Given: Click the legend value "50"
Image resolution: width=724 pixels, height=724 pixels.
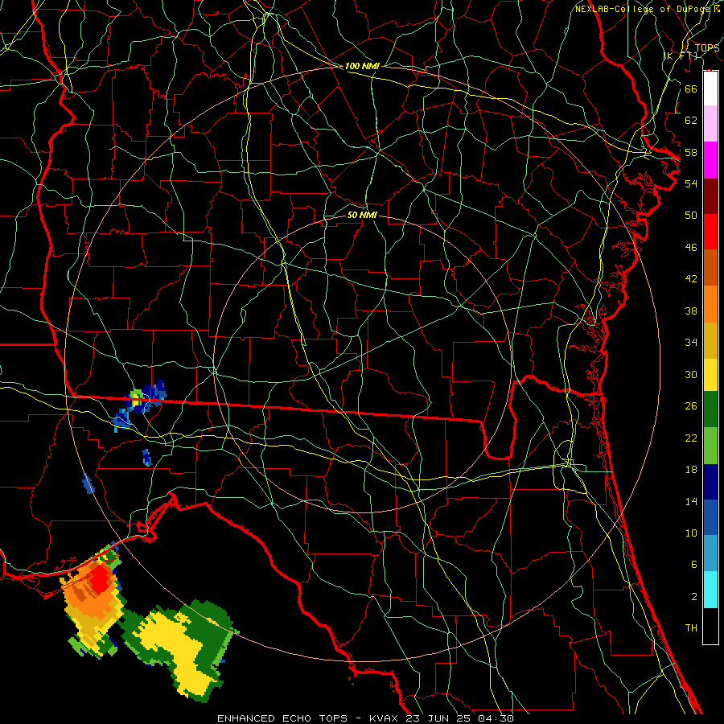Looking at the screenshot, I should (x=691, y=216).
